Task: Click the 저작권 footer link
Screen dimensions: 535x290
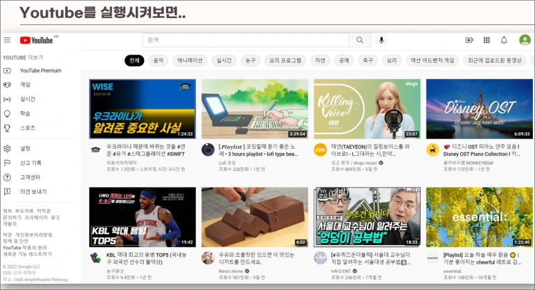Action: (x=44, y=211)
